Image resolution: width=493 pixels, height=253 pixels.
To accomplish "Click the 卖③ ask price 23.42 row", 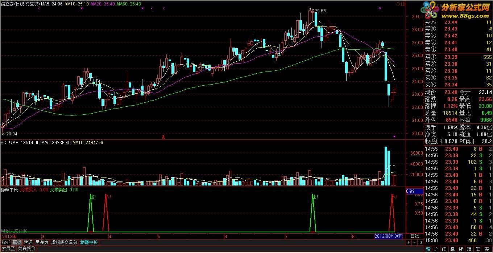I will click(458, 36).
